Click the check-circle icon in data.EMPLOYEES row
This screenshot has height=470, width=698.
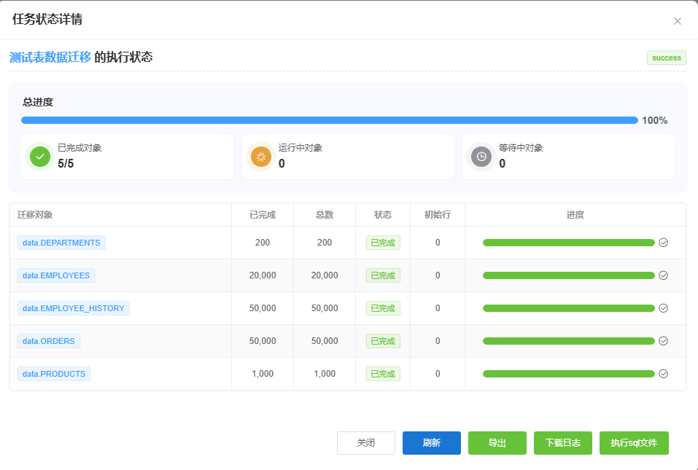point(663,275)
